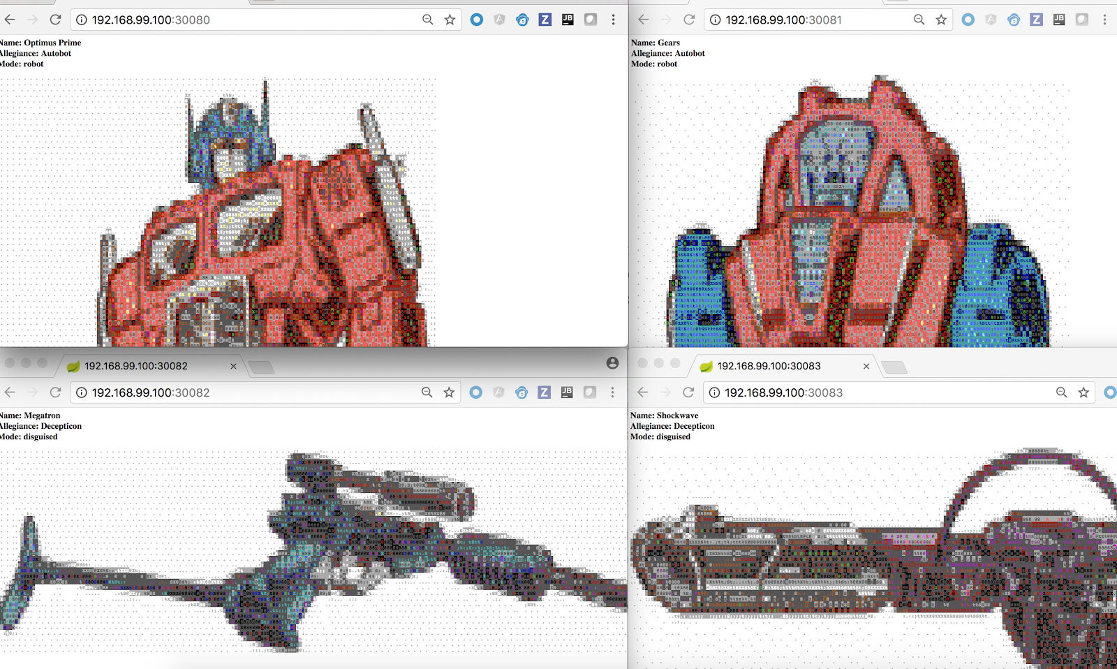Click the Gears ASCII art image
This screenshot has width=1117, height=669.
pos(852,212)
